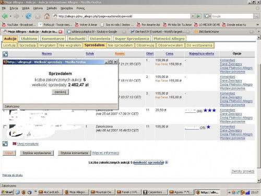261x196 pixels.
Task: Switch to the Die hard IV isoHunt tab
Action: point(160,31)
